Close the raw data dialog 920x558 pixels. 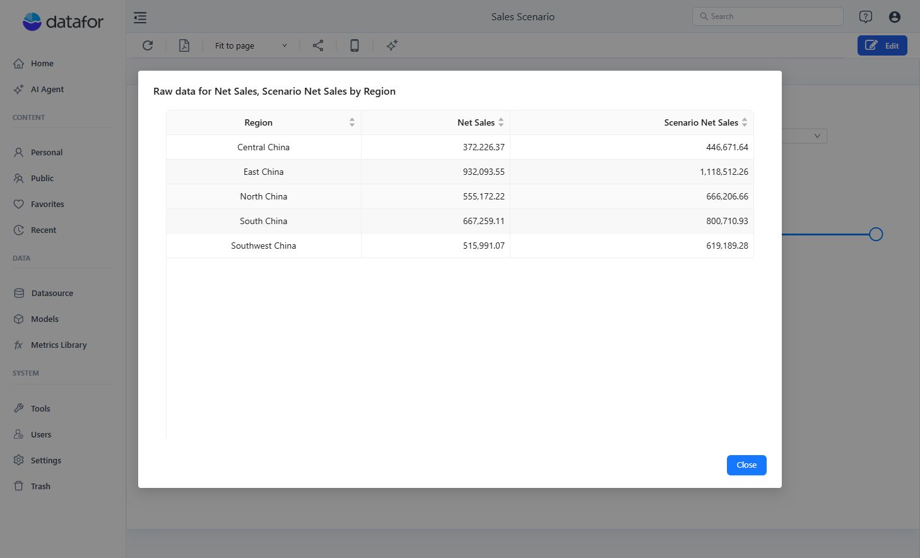(x=746, y=465)
